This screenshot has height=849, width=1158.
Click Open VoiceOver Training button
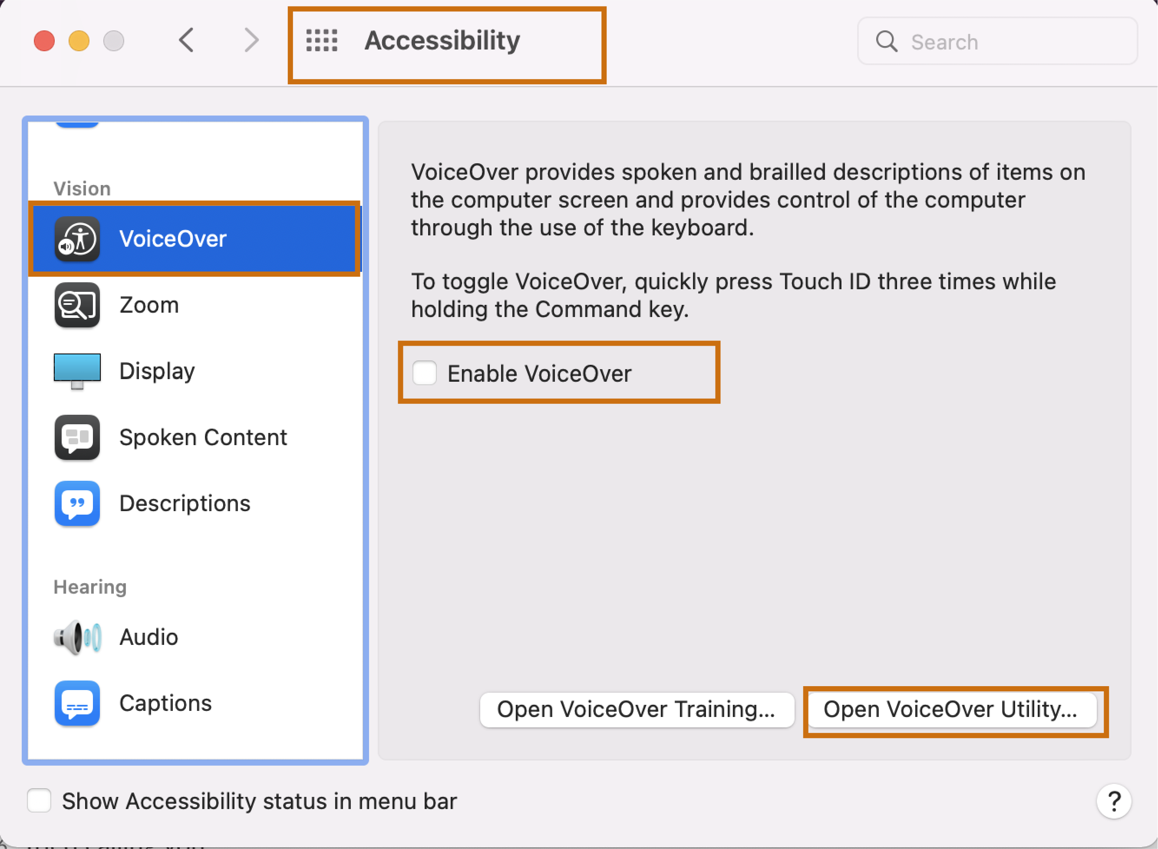click(x=637, y=710)
